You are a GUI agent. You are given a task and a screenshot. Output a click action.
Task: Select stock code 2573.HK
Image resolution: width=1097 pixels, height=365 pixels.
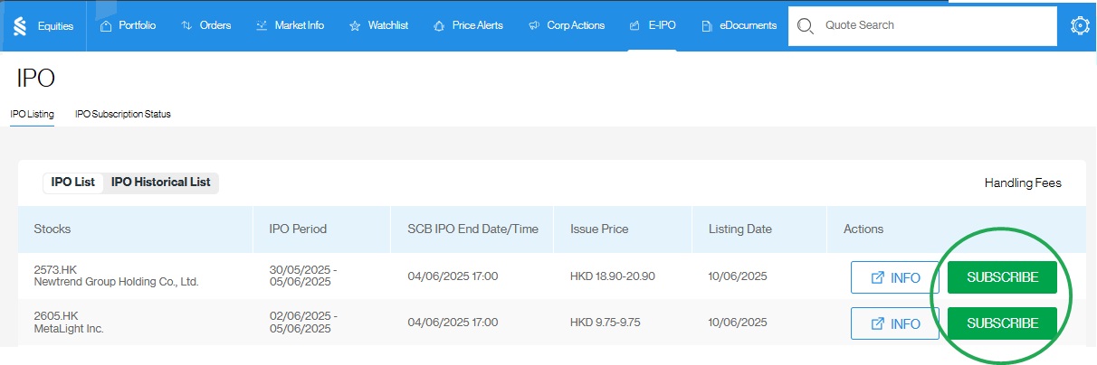tap(56, 269)
